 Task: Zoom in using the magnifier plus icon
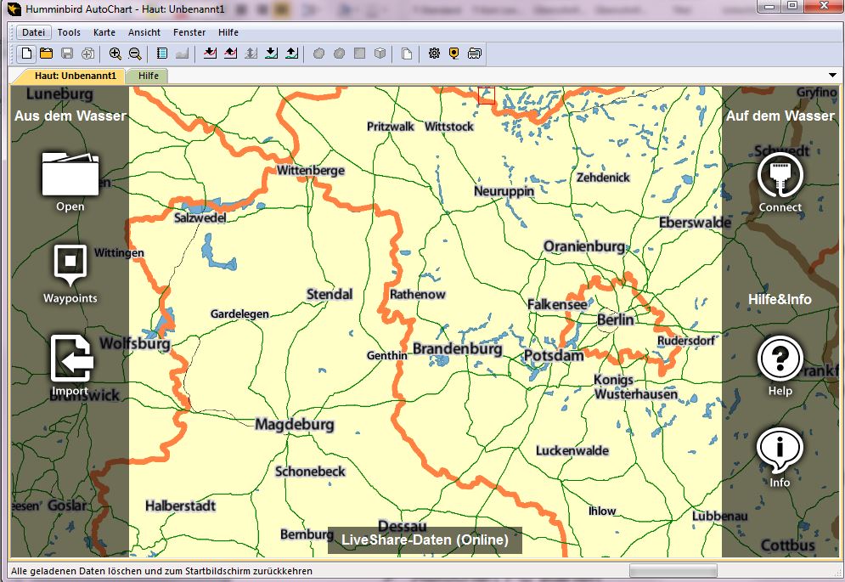tap(115, 54)
